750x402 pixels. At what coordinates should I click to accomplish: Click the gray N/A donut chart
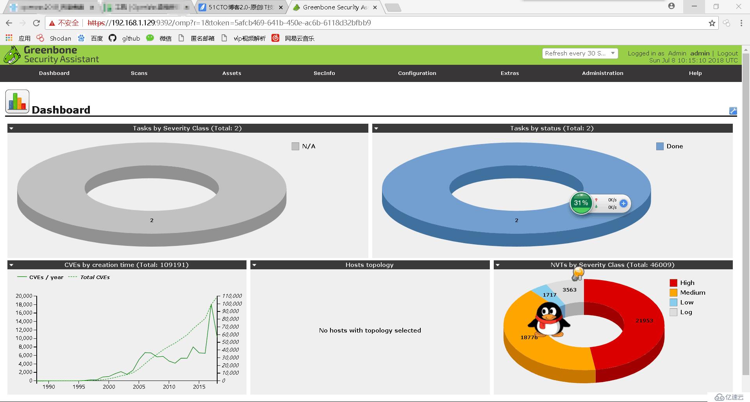coord(152,221)
